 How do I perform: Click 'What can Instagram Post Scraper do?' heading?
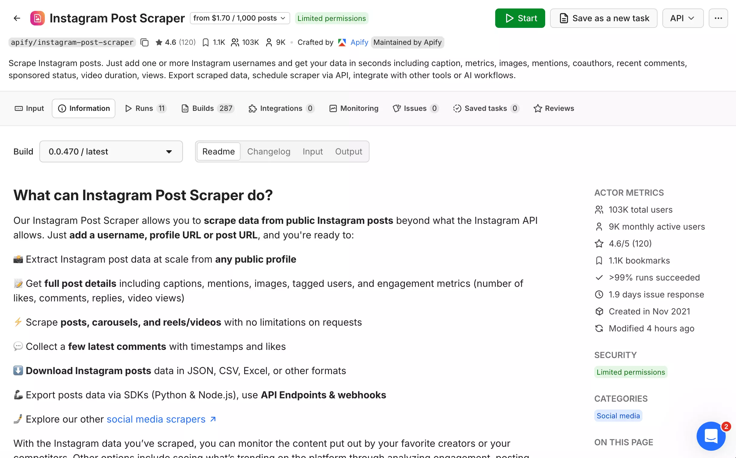(x=143, y=195)
